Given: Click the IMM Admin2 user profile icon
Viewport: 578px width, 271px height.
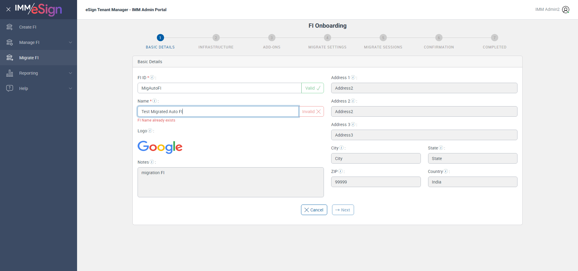Looking at the screenshot, I should [566, 10].
